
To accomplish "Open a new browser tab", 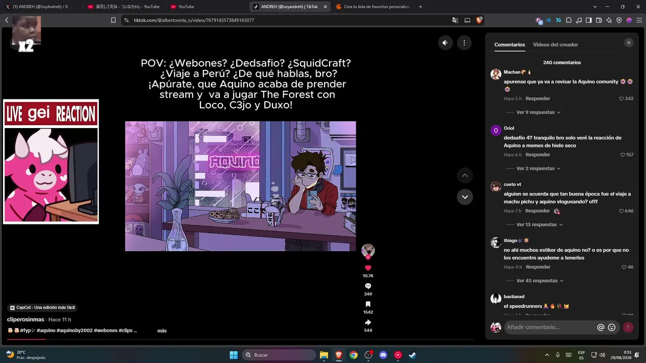I will coord(420,7).
